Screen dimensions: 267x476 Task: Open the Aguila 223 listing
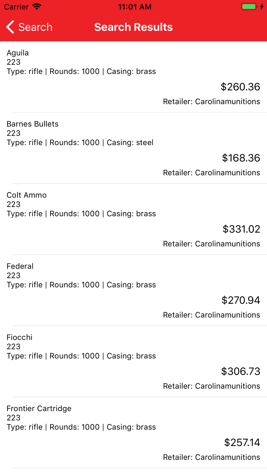pos(133,77)
